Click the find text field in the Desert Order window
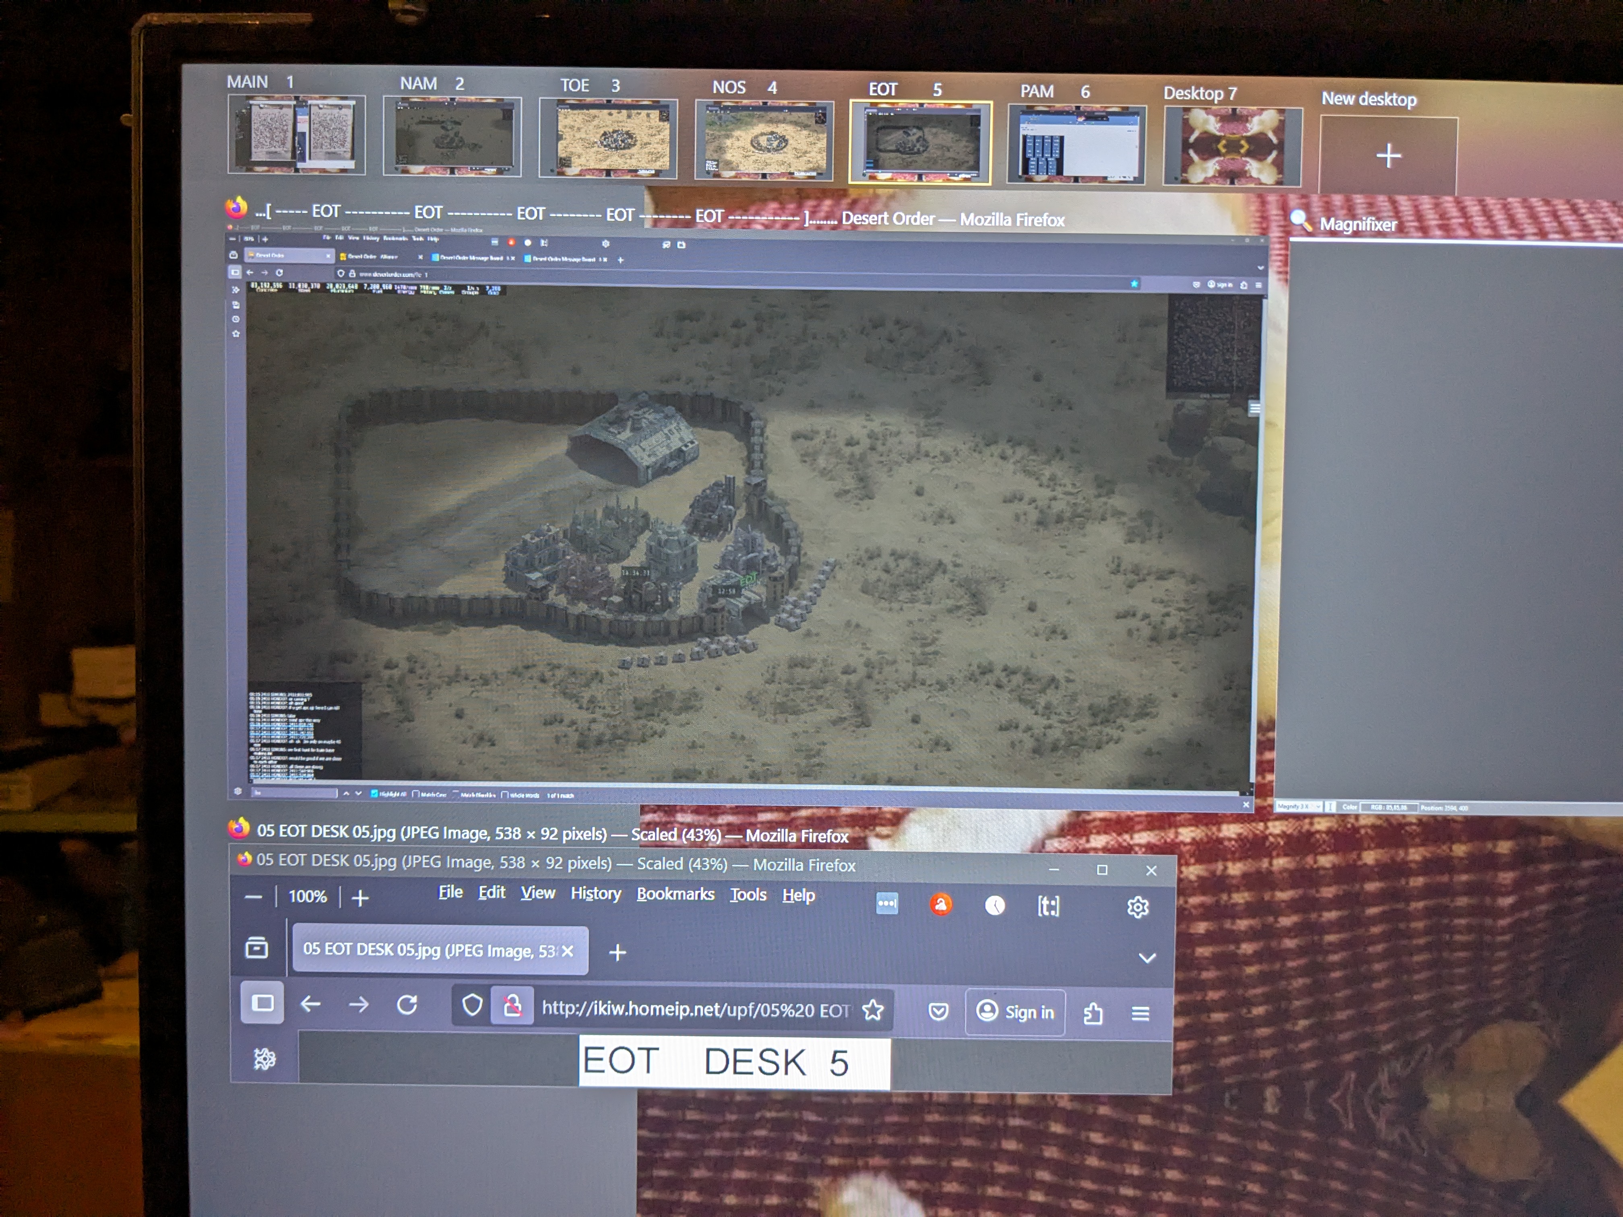Screen dimensions: 1623x1217 coord(294,793)
